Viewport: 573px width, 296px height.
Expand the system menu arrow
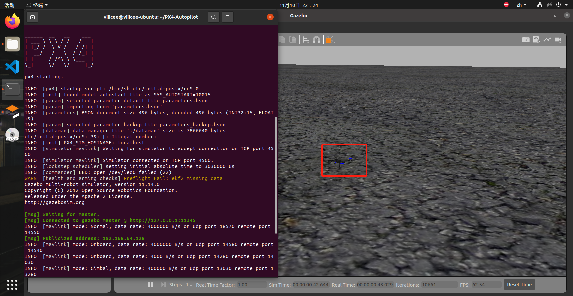click(566, 5)
